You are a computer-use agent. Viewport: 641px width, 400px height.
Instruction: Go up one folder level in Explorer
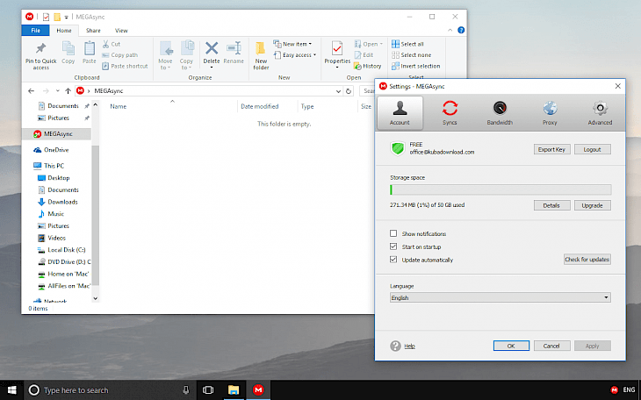[68, 90]
